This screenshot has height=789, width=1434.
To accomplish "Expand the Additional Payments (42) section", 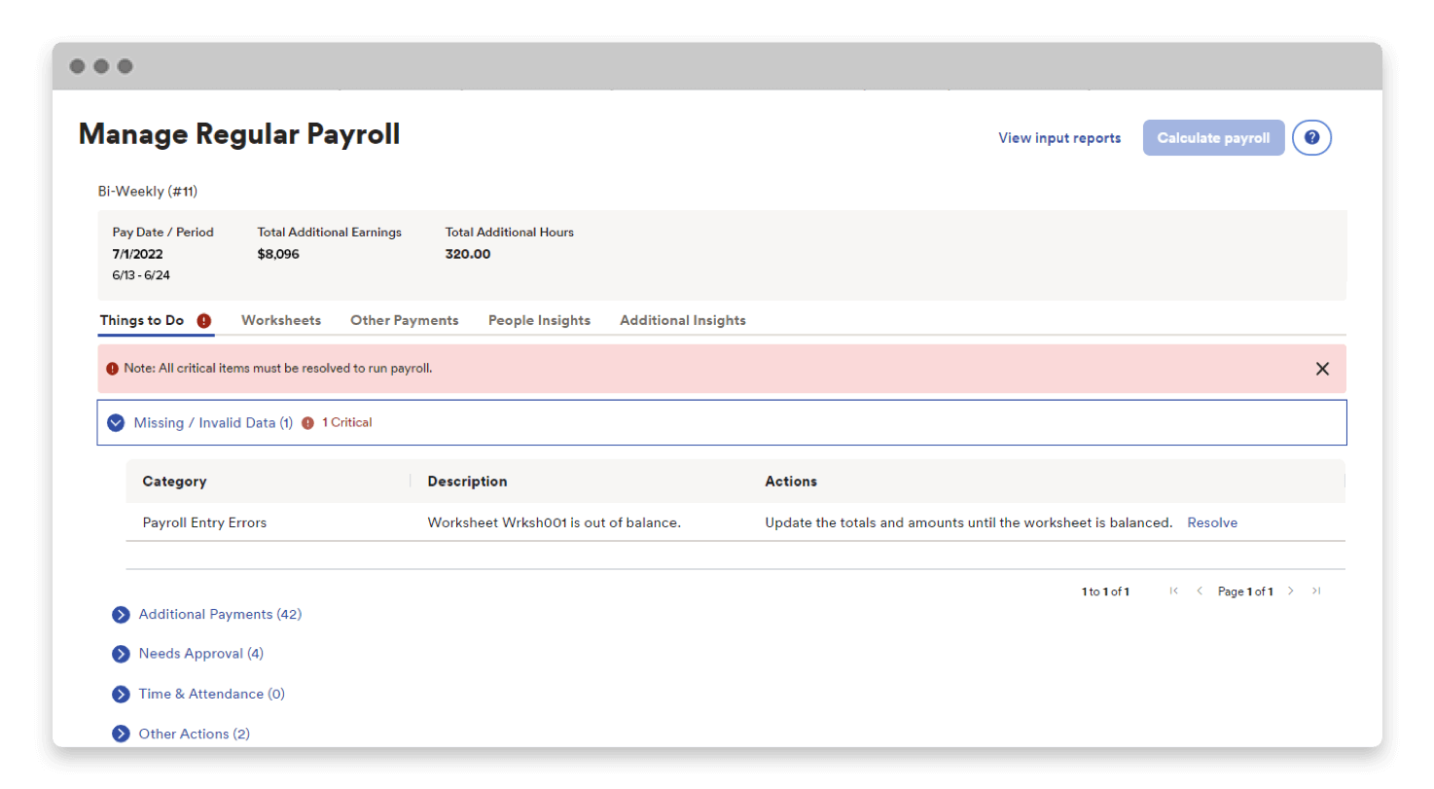I will coord(121,615).
